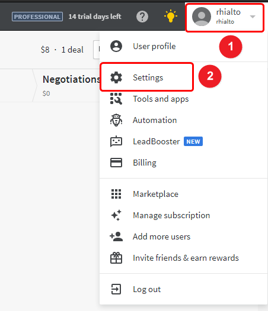
Task: Expand the rhialto account dropdown arrow
Action: 253,17
